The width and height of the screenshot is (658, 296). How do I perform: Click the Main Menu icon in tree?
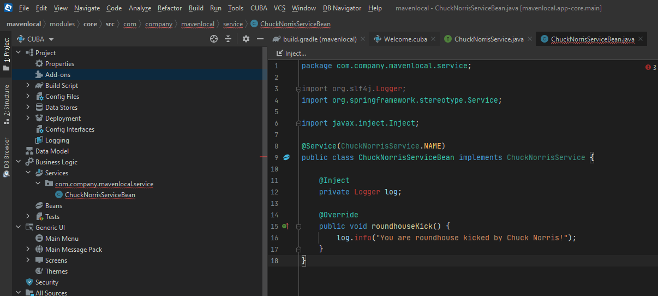coord(39,239)
